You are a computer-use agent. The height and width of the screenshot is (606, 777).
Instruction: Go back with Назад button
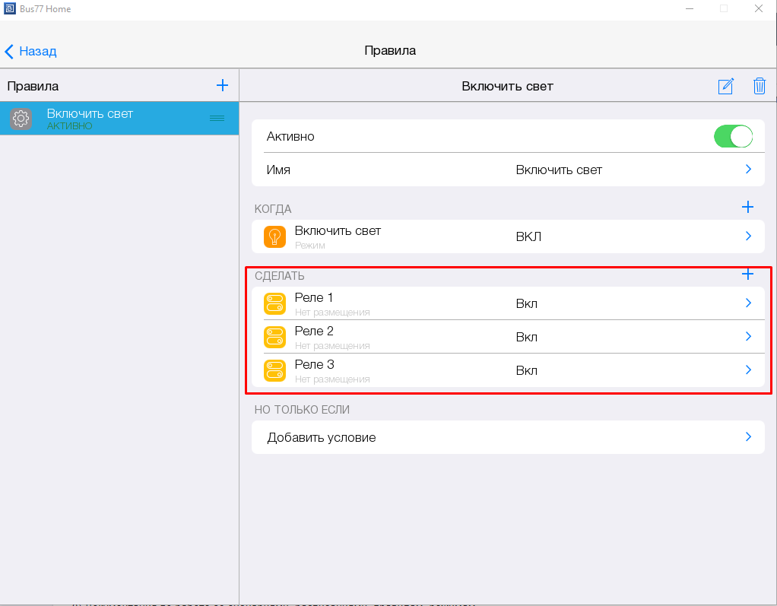(x=31, y=52)
